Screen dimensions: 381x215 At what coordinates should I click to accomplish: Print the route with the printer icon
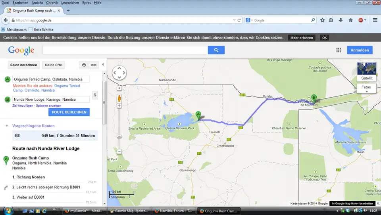tap(84, 65)
